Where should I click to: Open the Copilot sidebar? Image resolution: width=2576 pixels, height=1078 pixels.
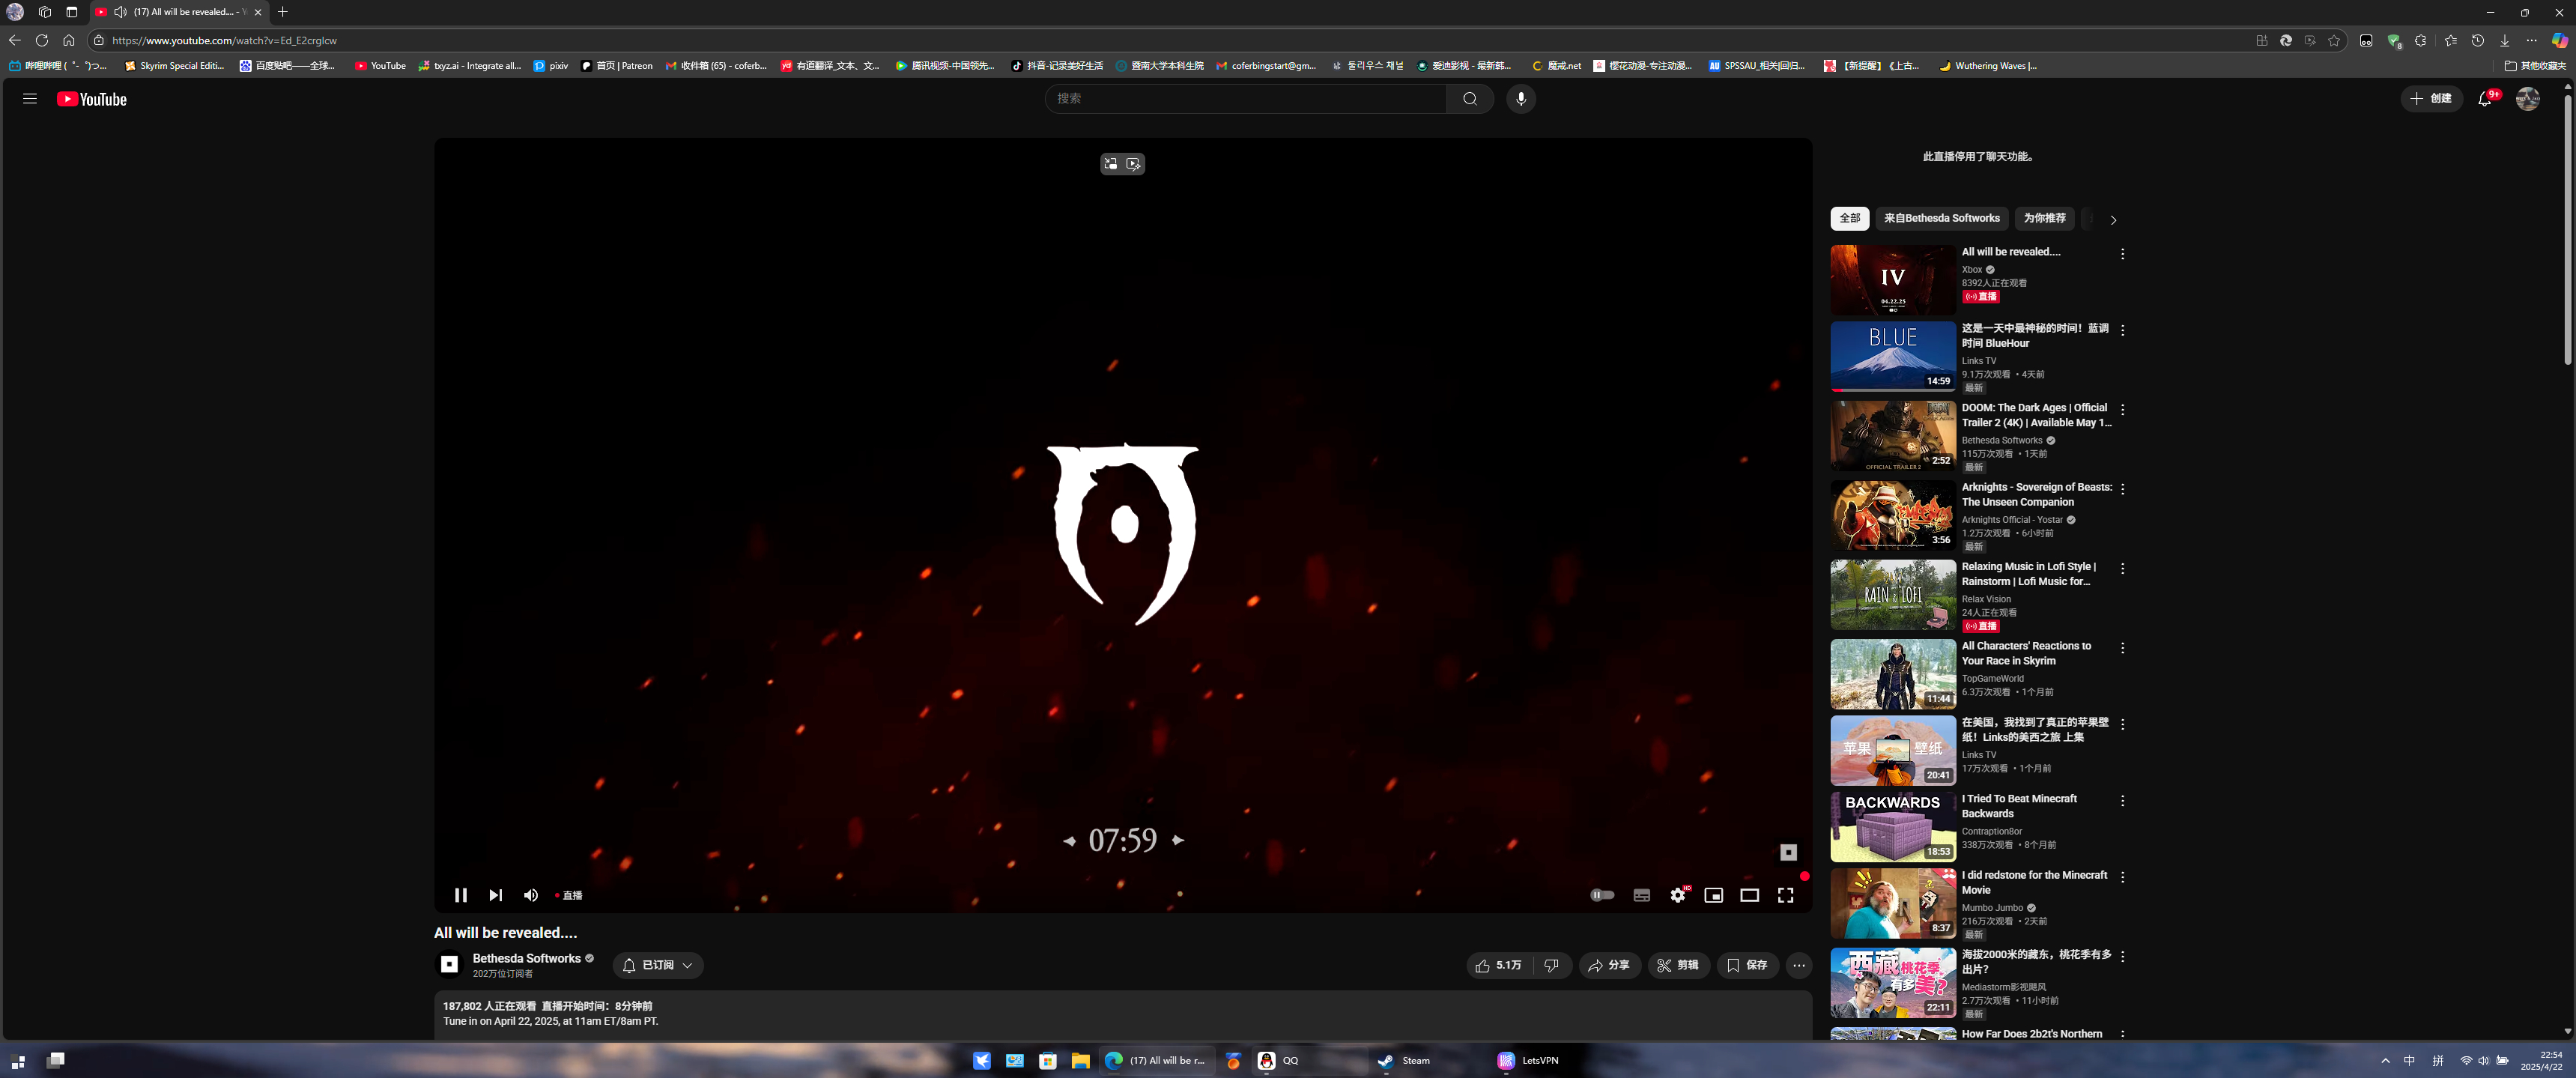pos(2559,40)
